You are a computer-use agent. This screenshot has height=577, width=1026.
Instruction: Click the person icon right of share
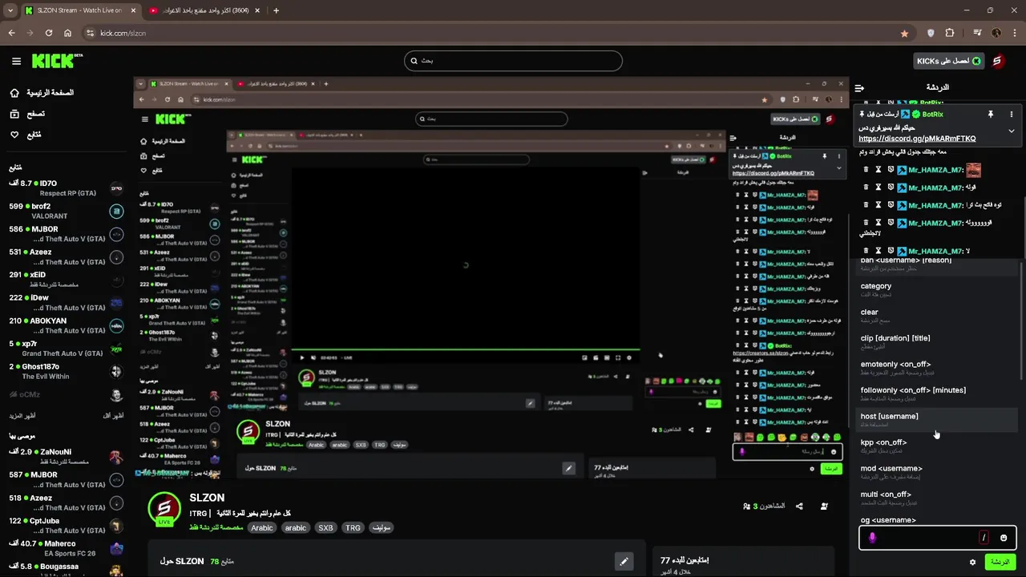click(x=824, y=506)
